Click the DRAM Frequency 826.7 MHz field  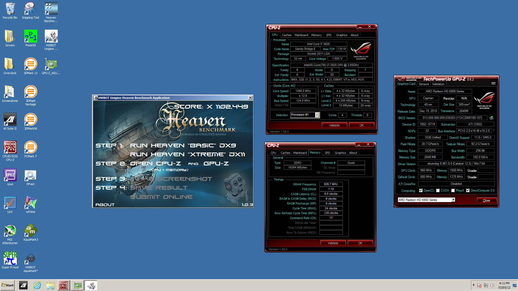(x=331, y=184)
